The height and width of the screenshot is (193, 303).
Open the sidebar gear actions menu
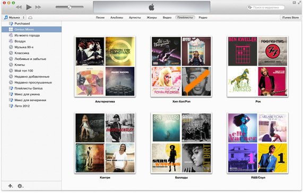[20, 186]
